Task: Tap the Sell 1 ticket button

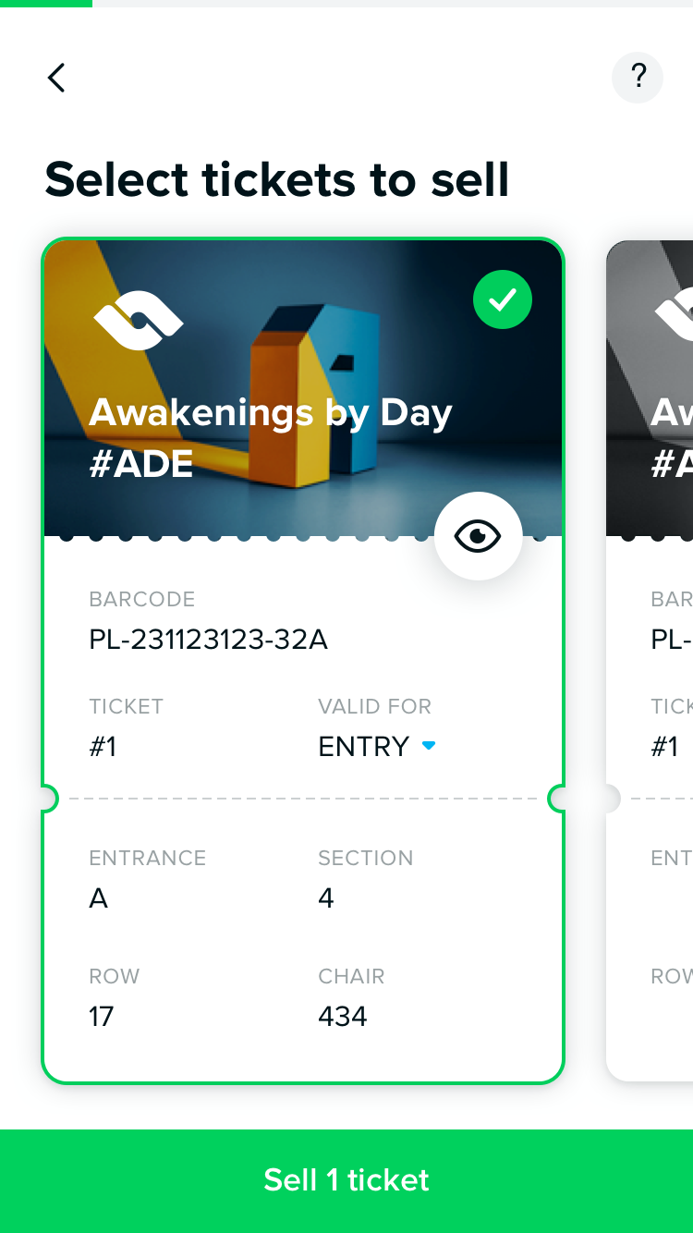Action: pos(346,1180)
